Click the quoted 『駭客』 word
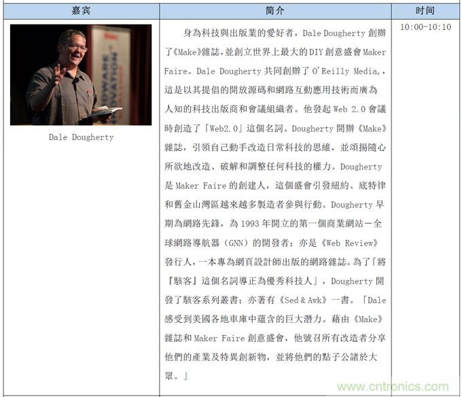Viewport: 462px width, 397px height. click(183, 281)
